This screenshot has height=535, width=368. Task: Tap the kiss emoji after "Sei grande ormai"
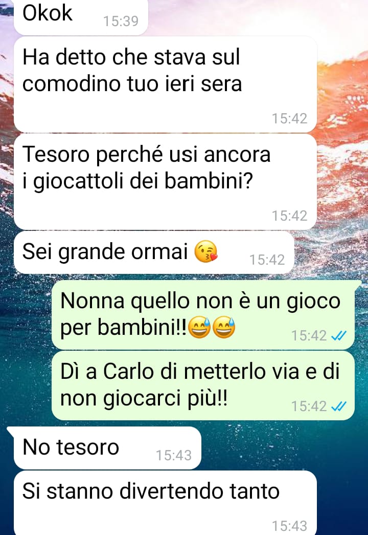(x=206, y=251)
